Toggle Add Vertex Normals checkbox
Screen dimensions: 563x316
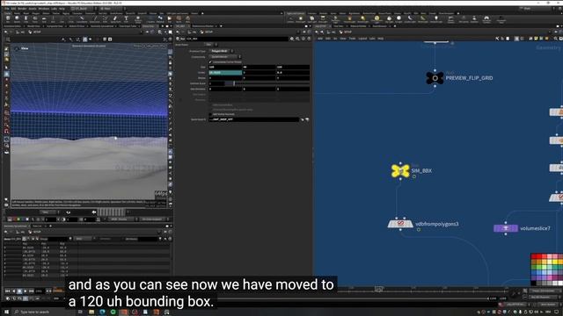[210, 114]
